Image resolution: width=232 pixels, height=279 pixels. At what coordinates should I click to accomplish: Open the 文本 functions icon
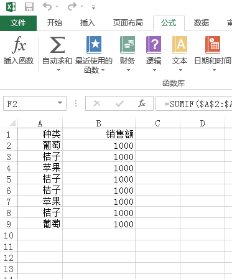coord(180,45)
